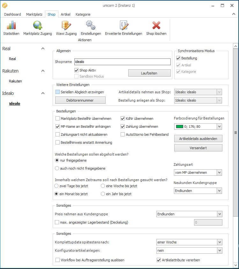
Task: Open Artikeldetails nehmen aus Shop dropdown
Action: pos(198,92)
